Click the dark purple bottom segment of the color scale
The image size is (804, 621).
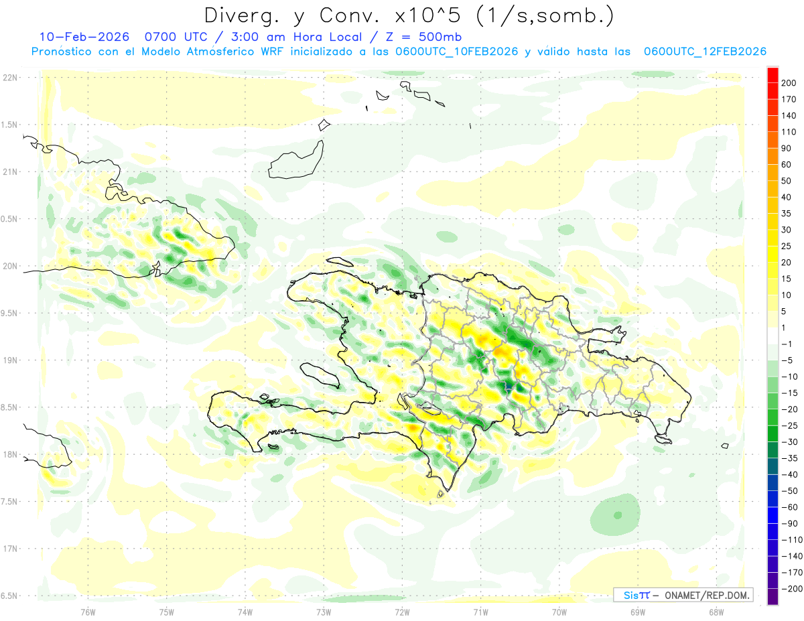point(773,597)
